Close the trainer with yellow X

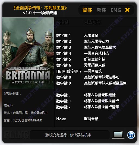pyautogui.click(x=127, y=10)
